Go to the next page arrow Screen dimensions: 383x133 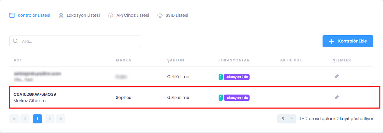50,119
